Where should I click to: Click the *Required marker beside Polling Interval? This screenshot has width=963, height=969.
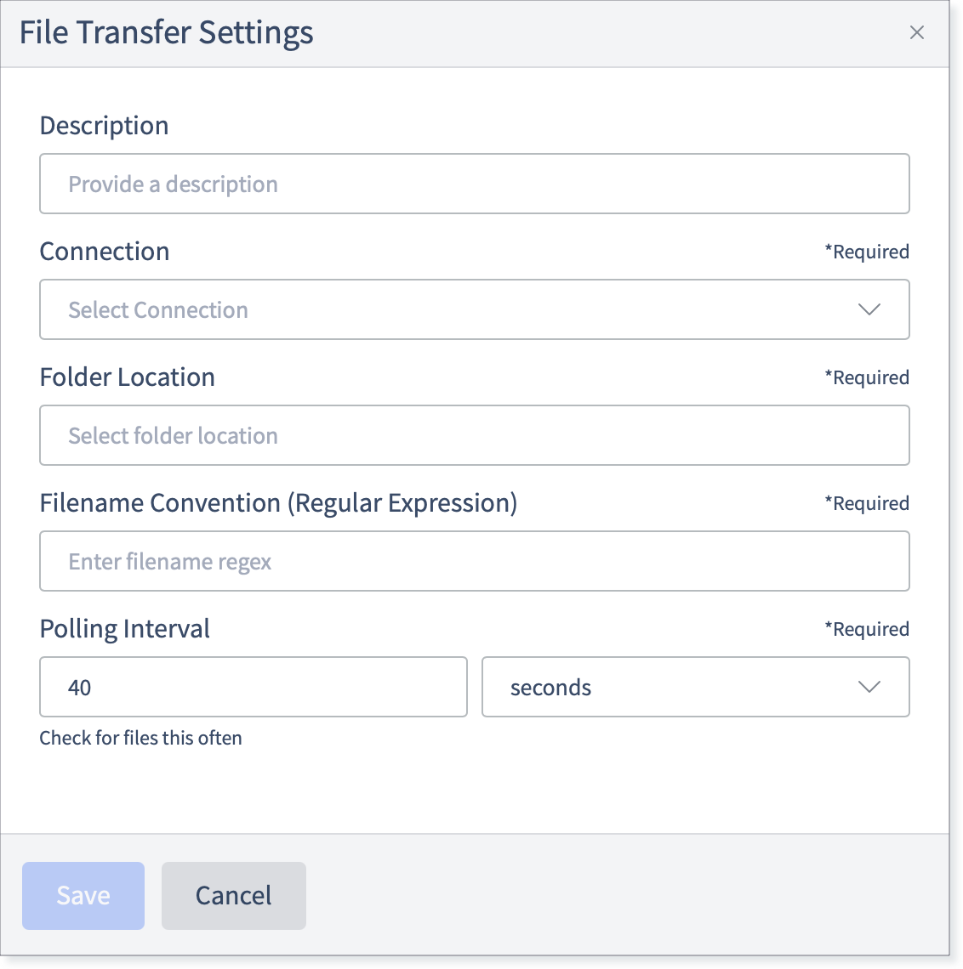(x=867, y=629)
